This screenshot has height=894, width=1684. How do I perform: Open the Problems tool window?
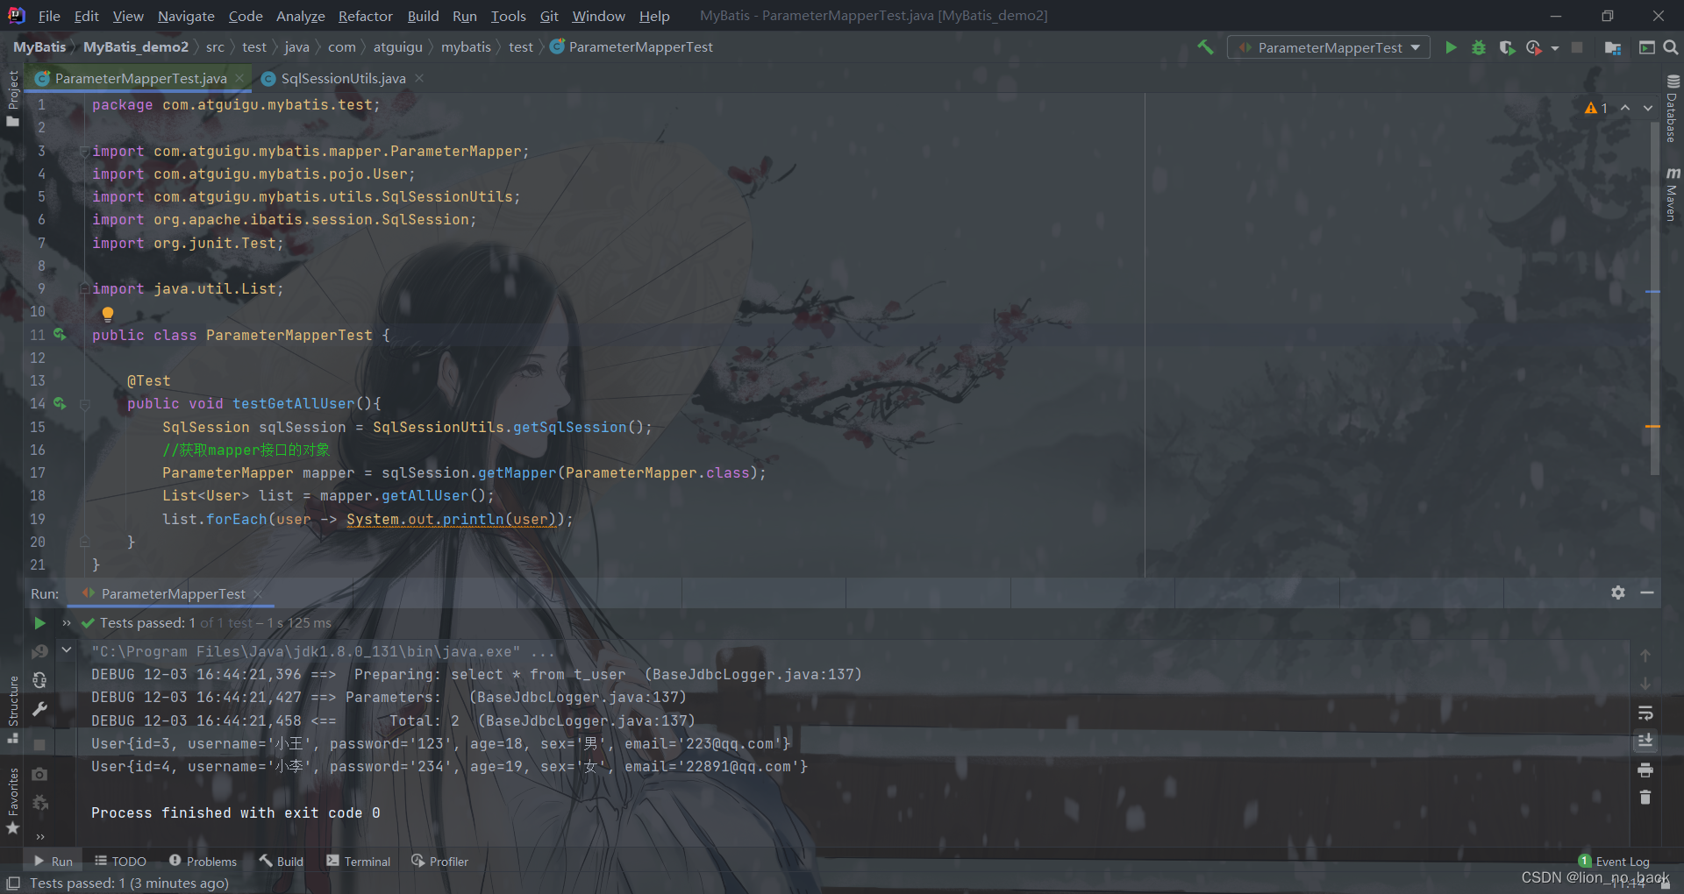point(203,862)
